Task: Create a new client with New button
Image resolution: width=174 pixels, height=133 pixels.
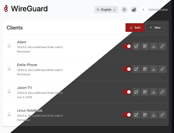Action: click(x=155, y=27)
